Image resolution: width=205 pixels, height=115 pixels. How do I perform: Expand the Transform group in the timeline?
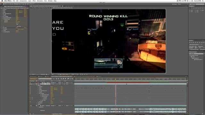pyautogui.click(x=37, y=103)
